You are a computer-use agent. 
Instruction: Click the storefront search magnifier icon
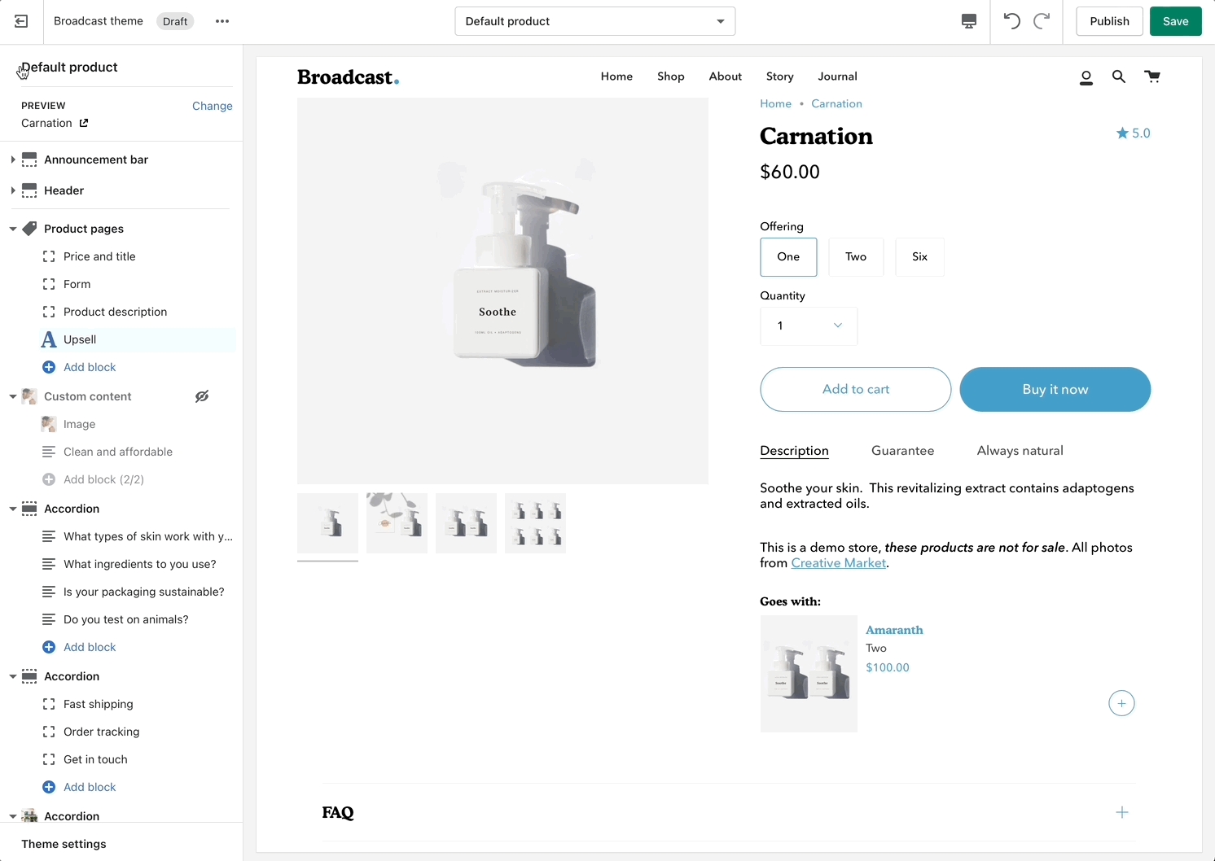pos(1119,76)
